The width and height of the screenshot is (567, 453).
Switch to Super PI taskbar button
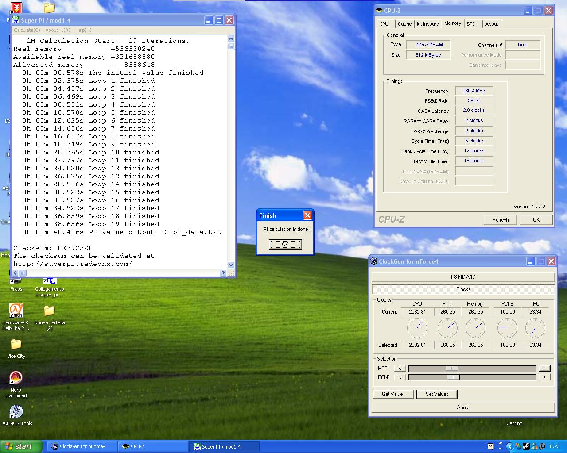(224, 446)
